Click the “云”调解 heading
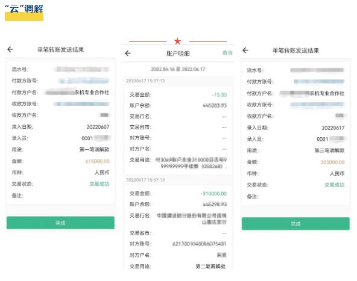The height and width of the screenshot is (281, 357). pyautogui.click(x=24, y=9)
